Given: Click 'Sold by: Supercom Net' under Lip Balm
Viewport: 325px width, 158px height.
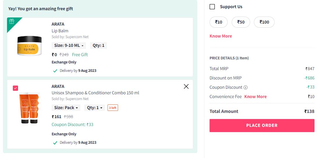Looking at the screenshot, I should 70,37.
